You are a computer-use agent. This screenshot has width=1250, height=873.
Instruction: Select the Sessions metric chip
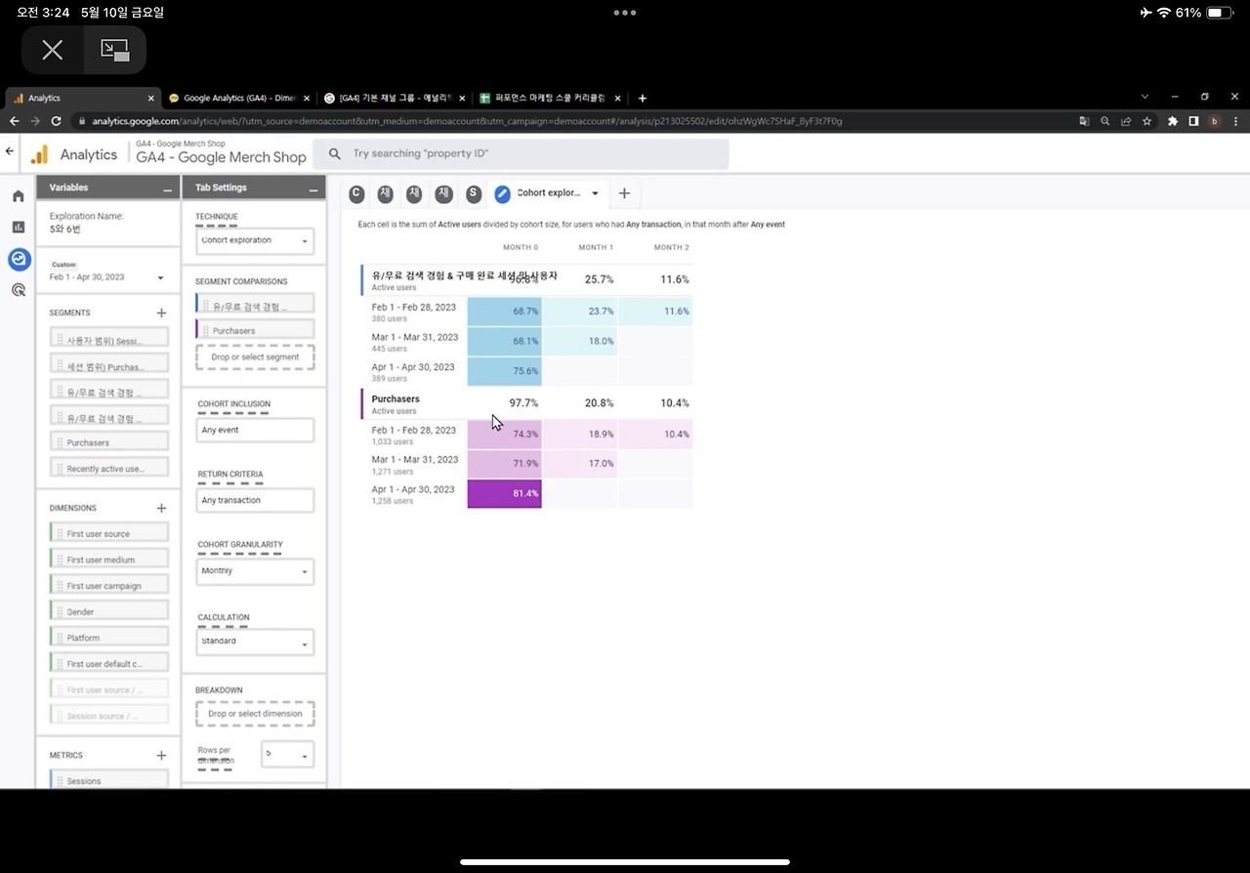(109, 780)
